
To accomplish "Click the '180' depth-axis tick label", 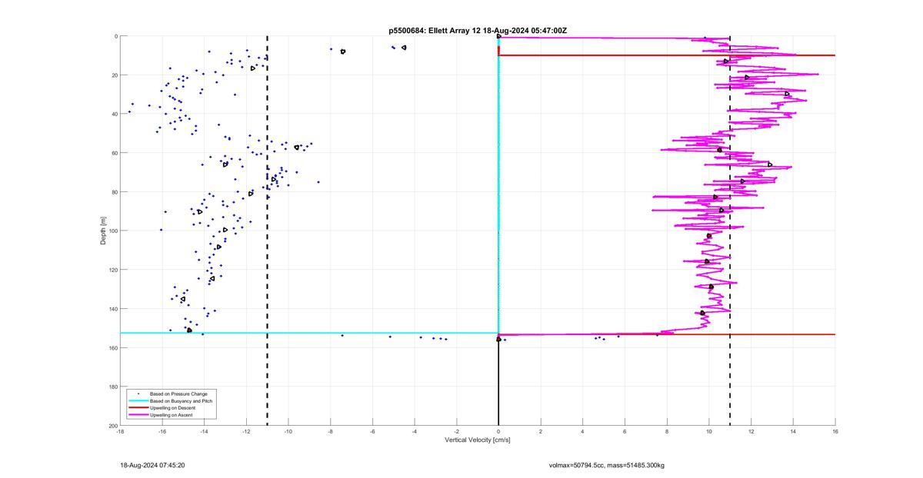I will click(x=112, y=387).
